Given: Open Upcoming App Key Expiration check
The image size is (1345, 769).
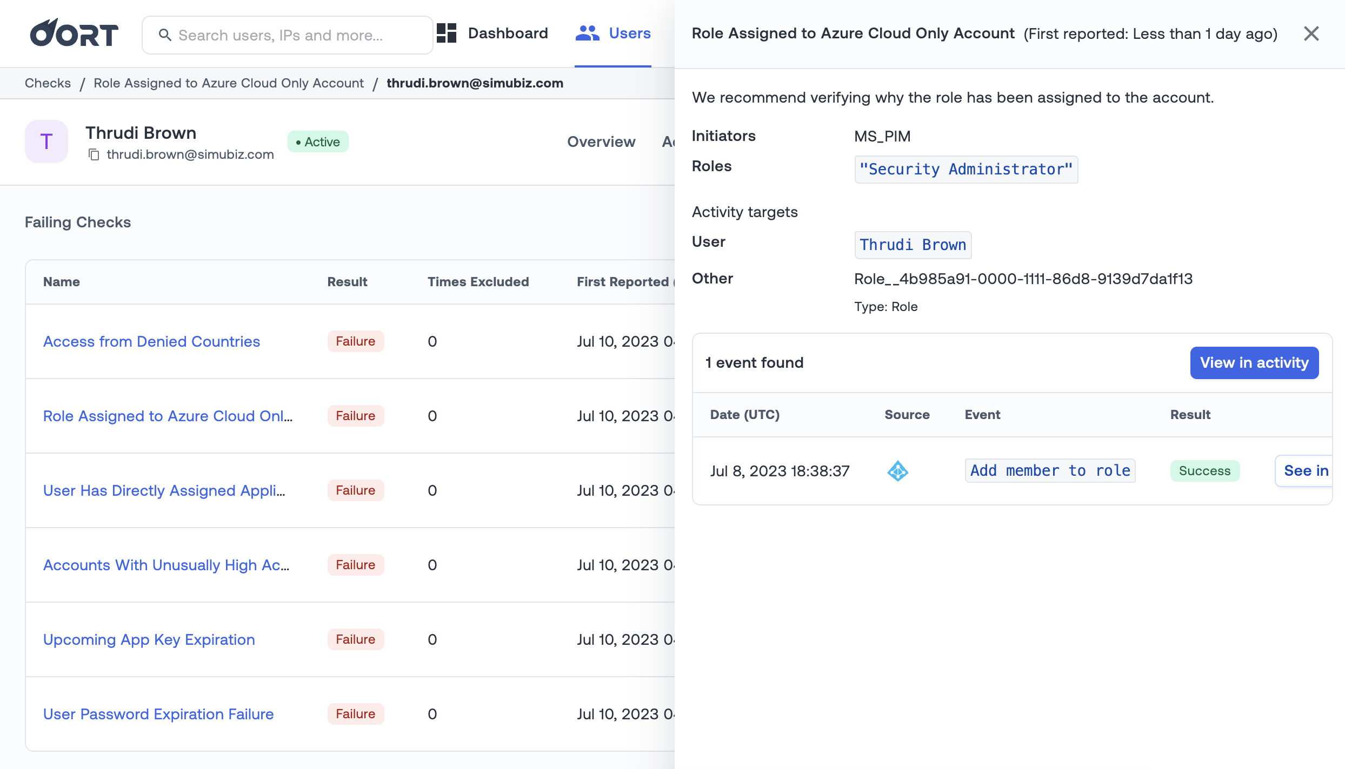Looking at the screenshot, I should [149, 639].
